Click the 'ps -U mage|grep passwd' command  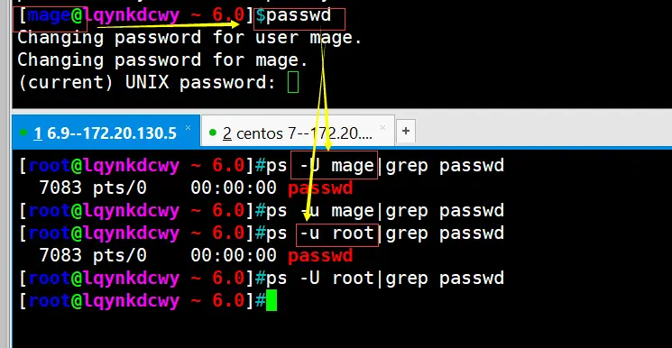point(385,165)
